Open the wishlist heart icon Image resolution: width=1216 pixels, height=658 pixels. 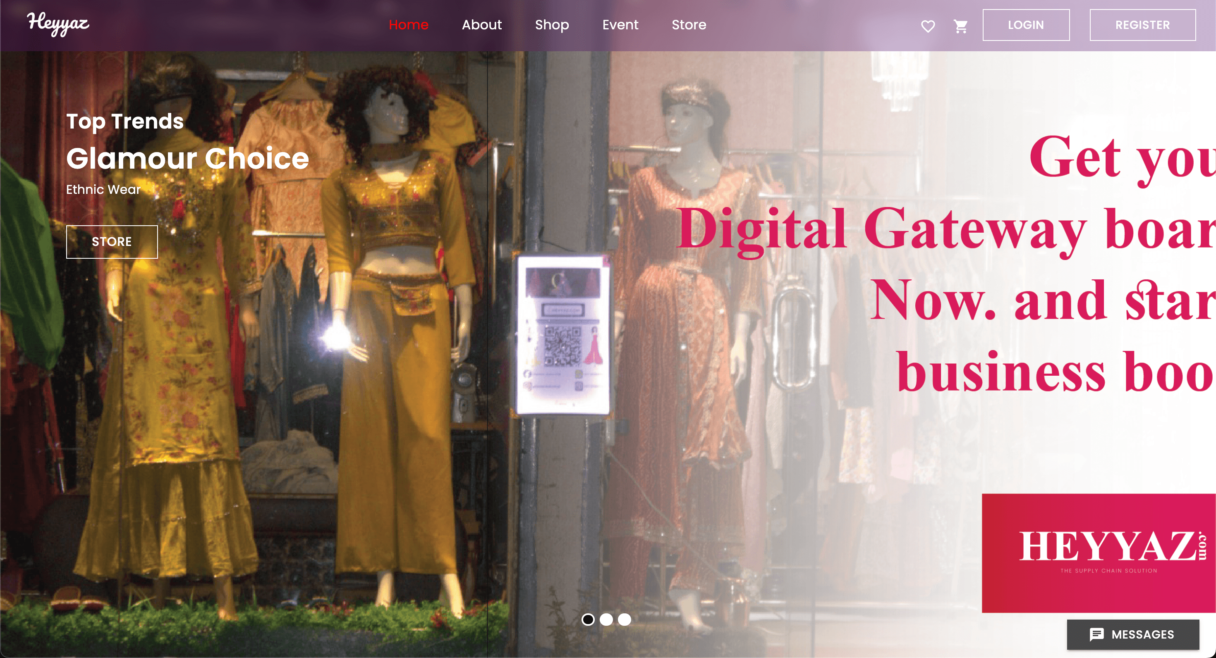coord(928,26)
